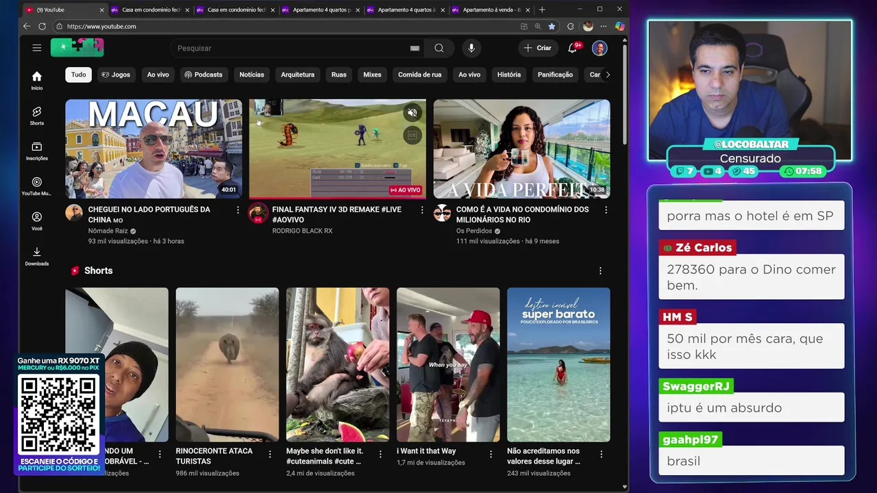Click the YouTube home logo
This screenshot has width=877, height=493.
[77, 47]
